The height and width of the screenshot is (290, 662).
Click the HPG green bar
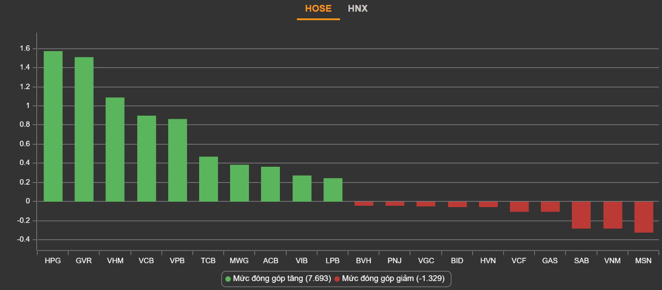click(x=53, y=126)
